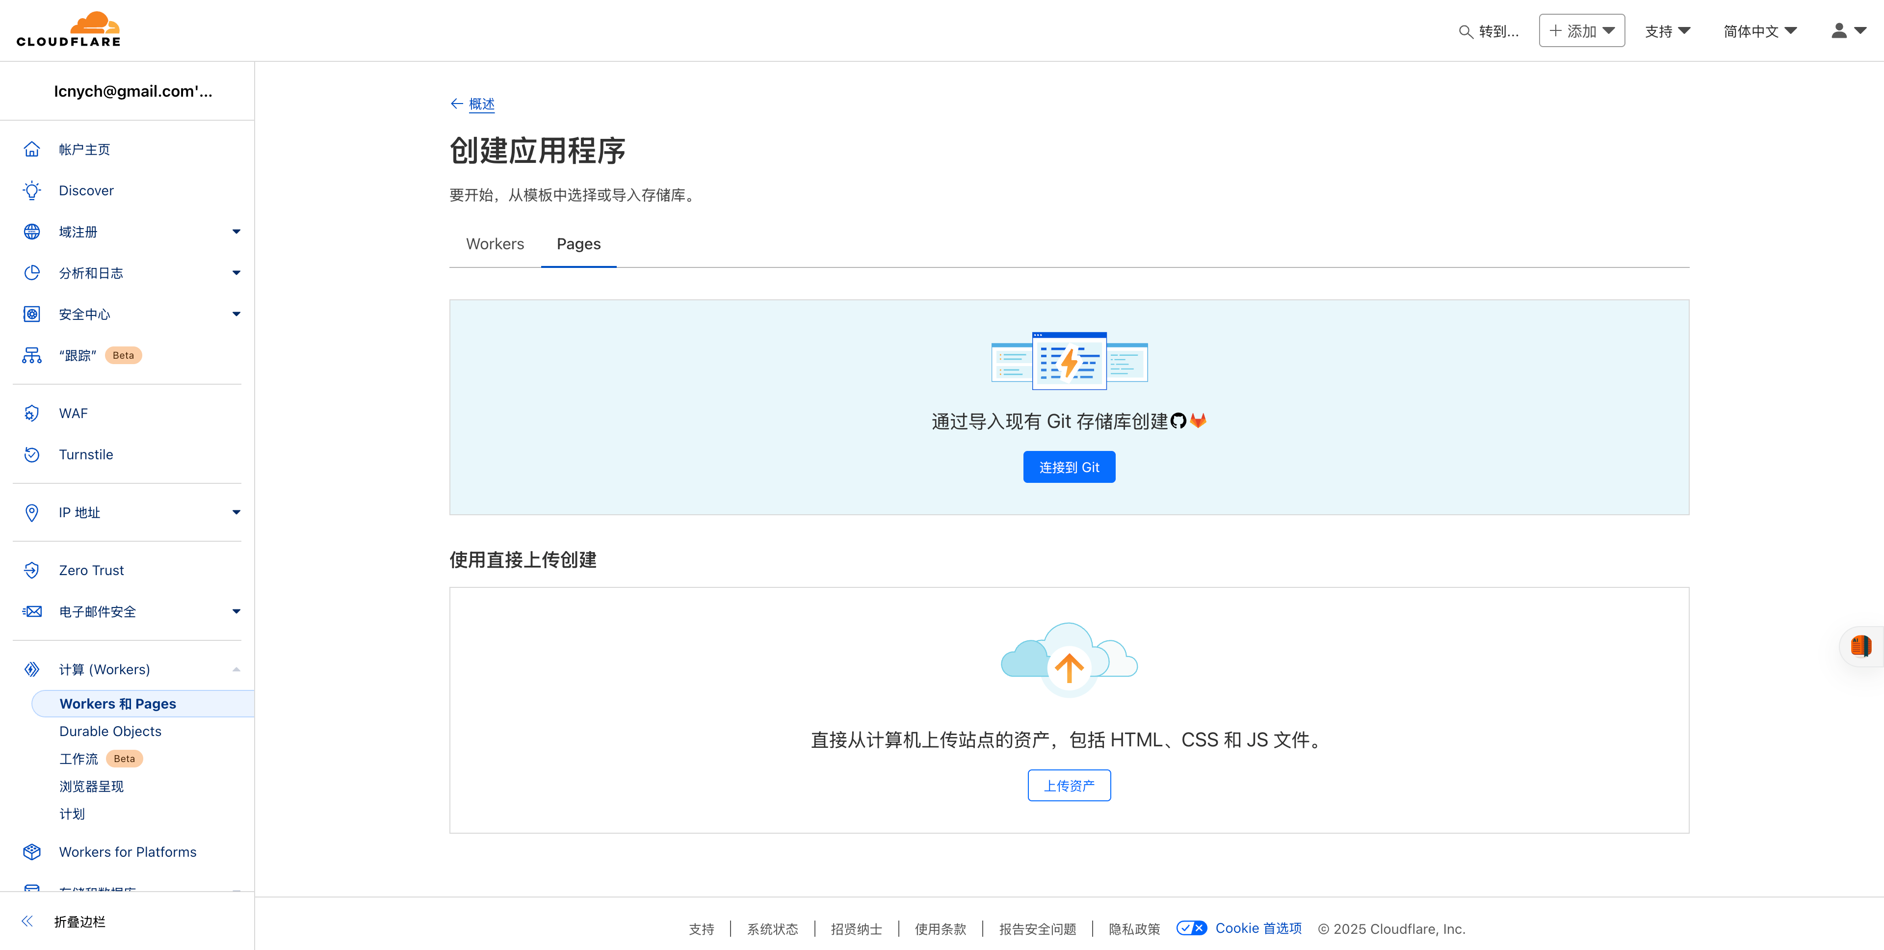This screenshot has height=950, width=1884.
Task: Click the back arrow next to 概述
Action: click(456, 104)
